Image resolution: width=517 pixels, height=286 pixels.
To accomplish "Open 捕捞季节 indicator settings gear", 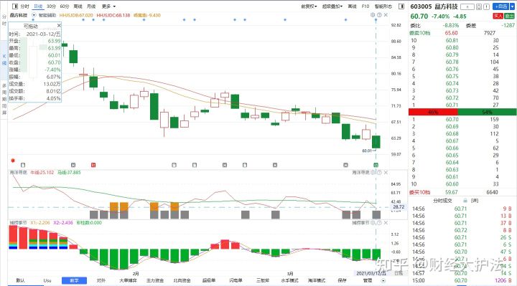I will (373, 223).
